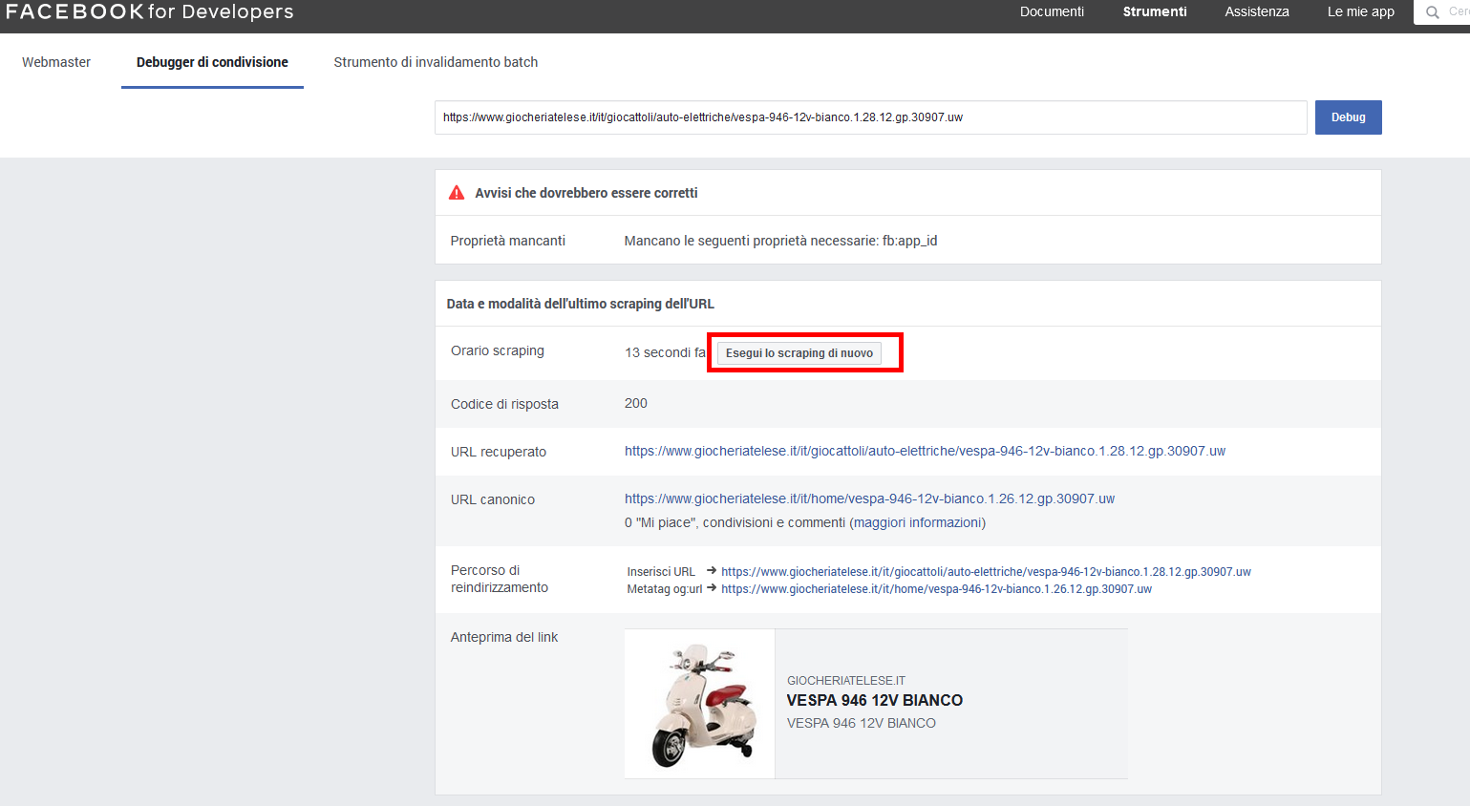Viewport: 1470px width, 806px height.
Task: Click the search box in top bar
Action: click(x=1442, y=12)
